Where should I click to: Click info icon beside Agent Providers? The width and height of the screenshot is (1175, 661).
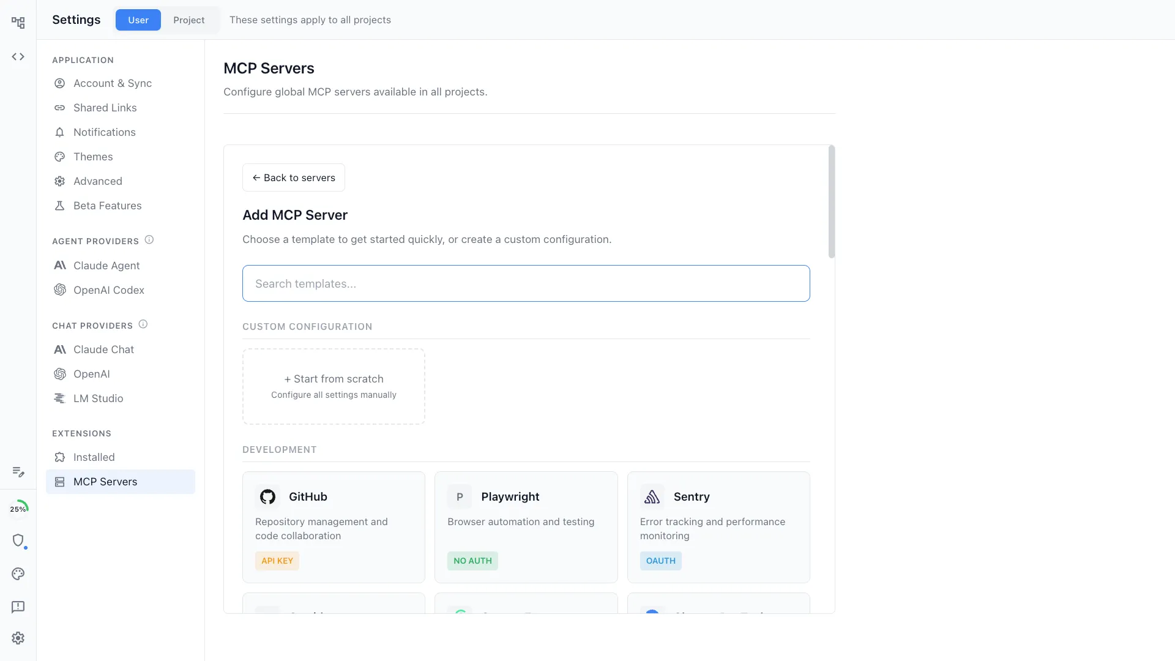point(149,240)
